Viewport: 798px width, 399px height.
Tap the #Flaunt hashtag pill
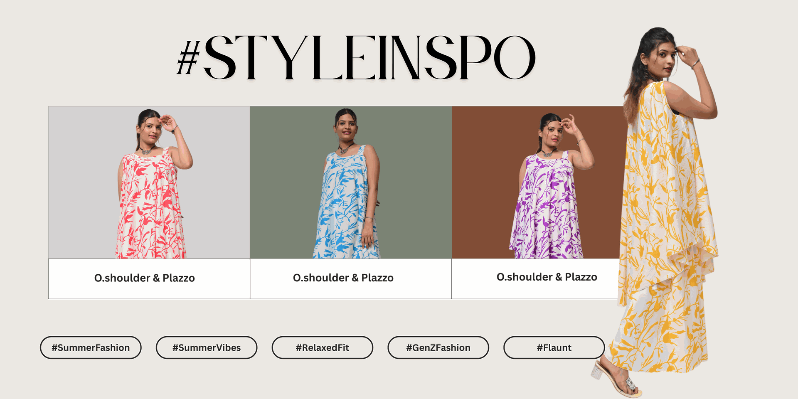coord(554,347)
